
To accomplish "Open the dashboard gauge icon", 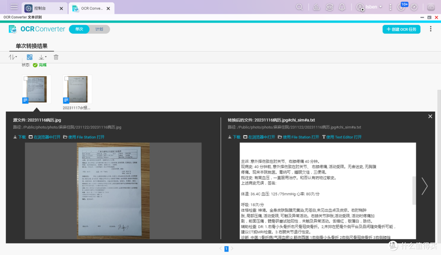I will pyautogui.click(x=414, y=7).
